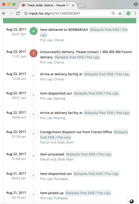Close the Track order status tab
139x204 pixels.
pyautogui.click(x=73, y=5)
